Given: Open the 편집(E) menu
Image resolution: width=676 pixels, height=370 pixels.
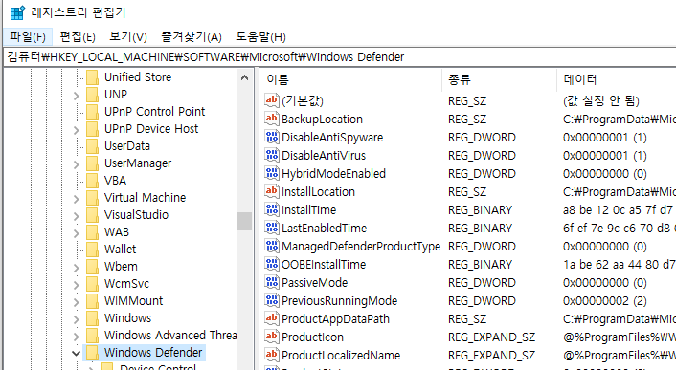Looking at the screenshot, I should pos(78,37).
